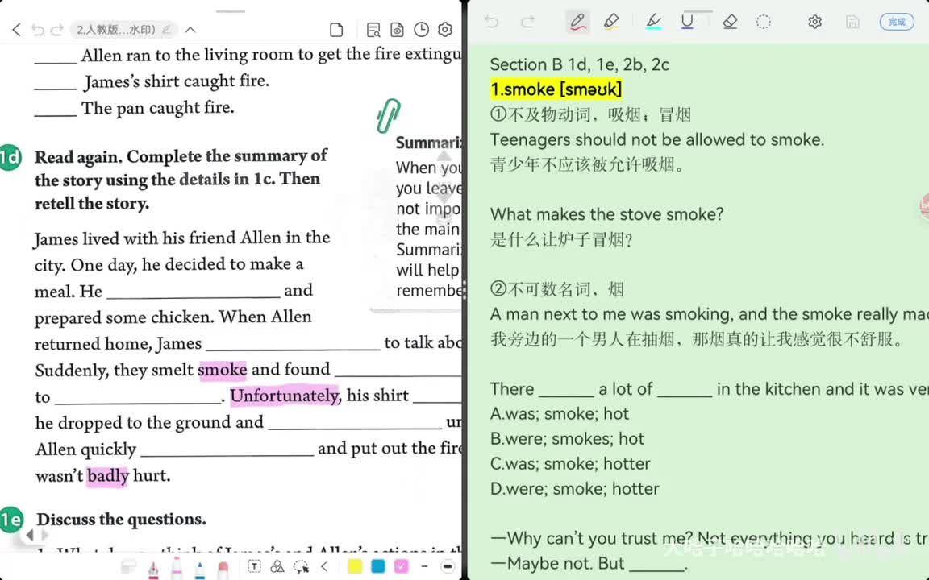Click answer option B.were; smokes; hot

point(567,438)
